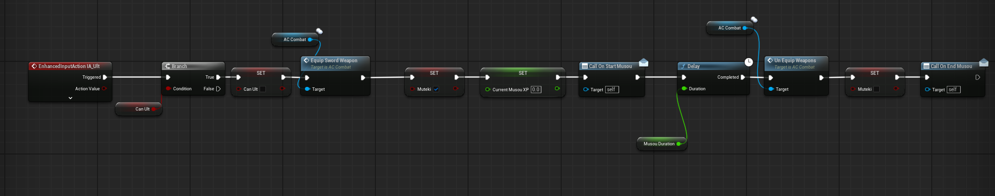Click the event icon on EnhancedInputAction IA_Ult

[x=34, y=66]
